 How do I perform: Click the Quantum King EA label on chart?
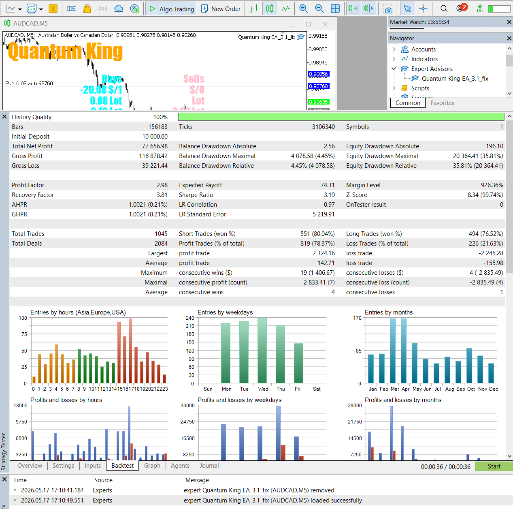[266, 37]
